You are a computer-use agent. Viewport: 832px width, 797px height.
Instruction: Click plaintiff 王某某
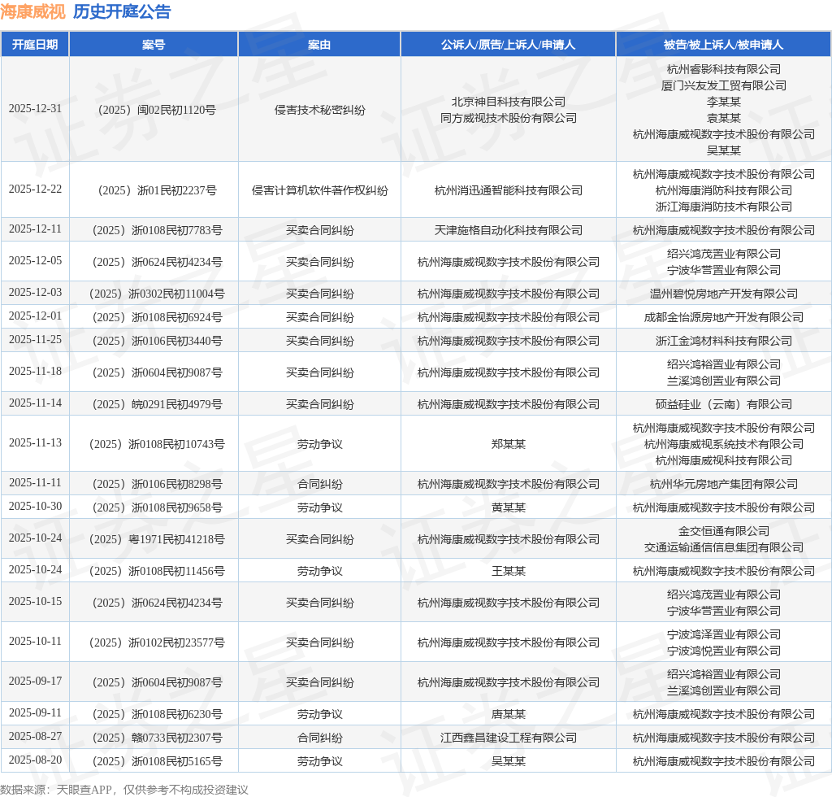[509, 572]
